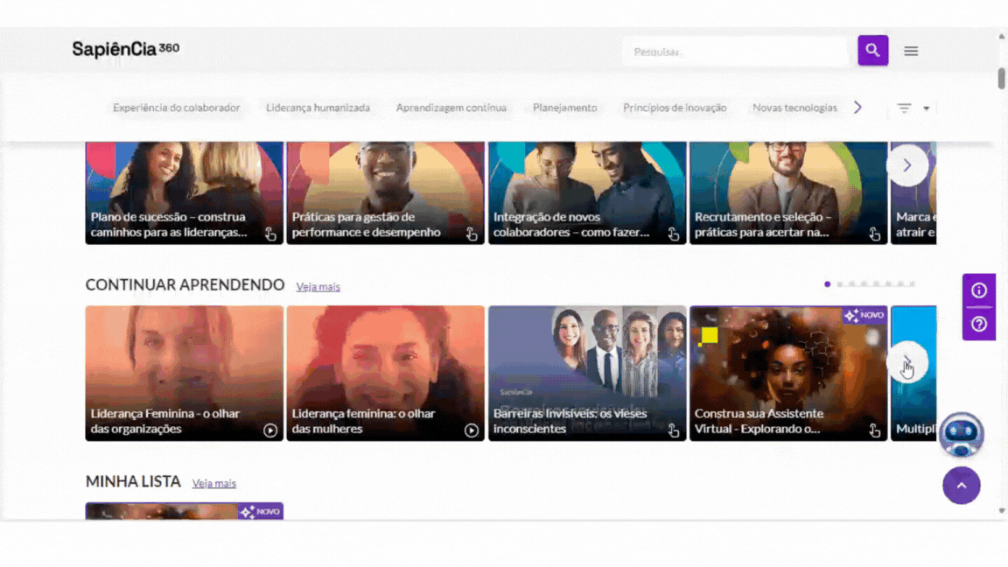Select the first carousel pagination dot
Image resolution: width=1008 pixels, height=567 pixels.
[x=828, y=284]
